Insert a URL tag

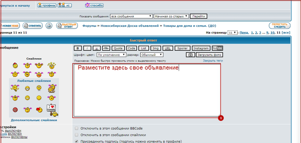pos(168,48)
